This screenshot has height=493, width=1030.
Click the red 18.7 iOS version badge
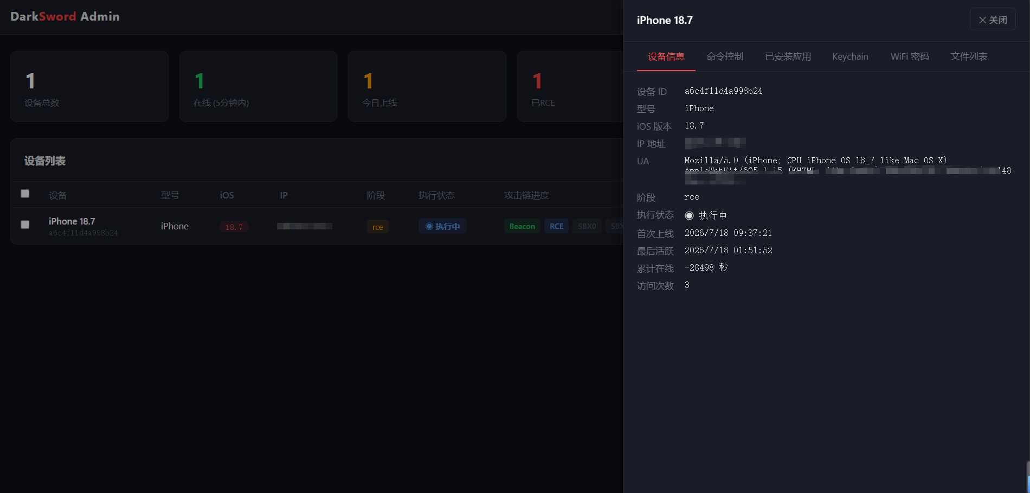tap(234, 227)
